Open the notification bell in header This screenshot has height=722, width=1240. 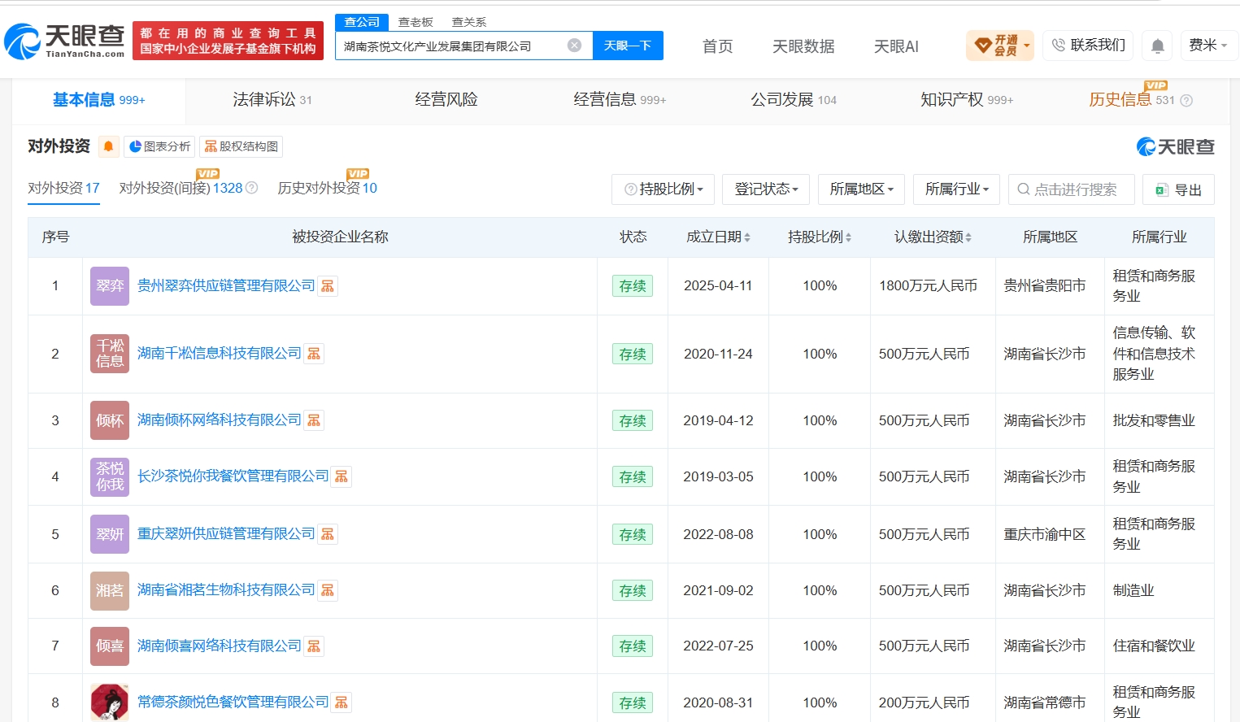1158,46
